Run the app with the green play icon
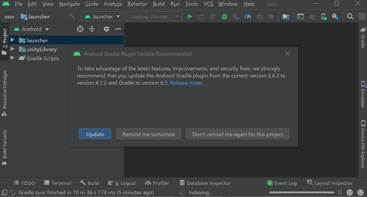367x197 pixels. point(190,17)
